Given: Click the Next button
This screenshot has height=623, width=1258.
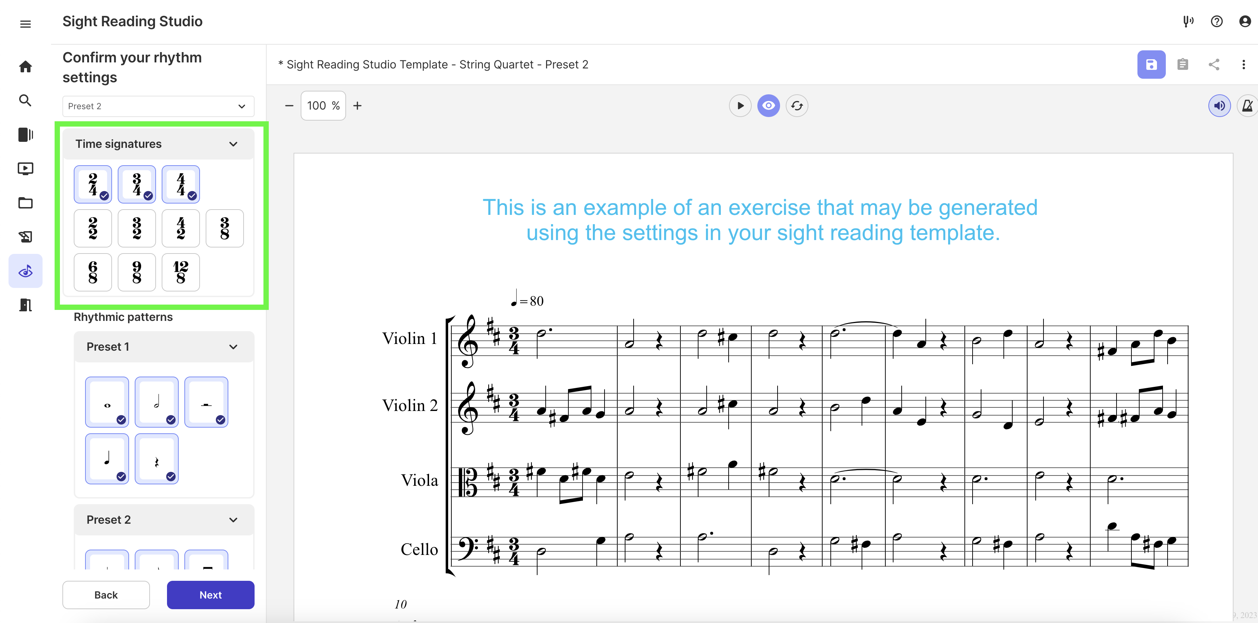Looking at the screenshot, I should click(211, 595).
